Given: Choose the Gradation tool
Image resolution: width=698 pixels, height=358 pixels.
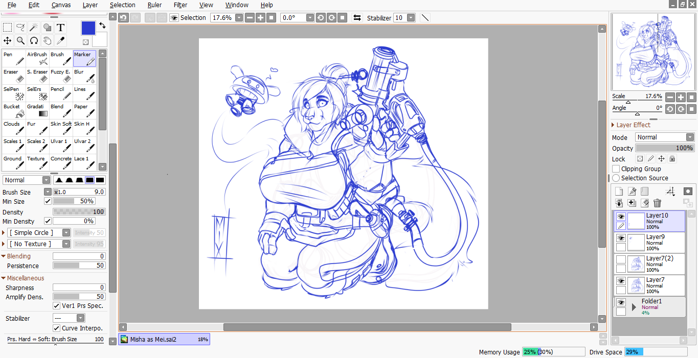Looking at the screenshot, I should coord(37,110).
